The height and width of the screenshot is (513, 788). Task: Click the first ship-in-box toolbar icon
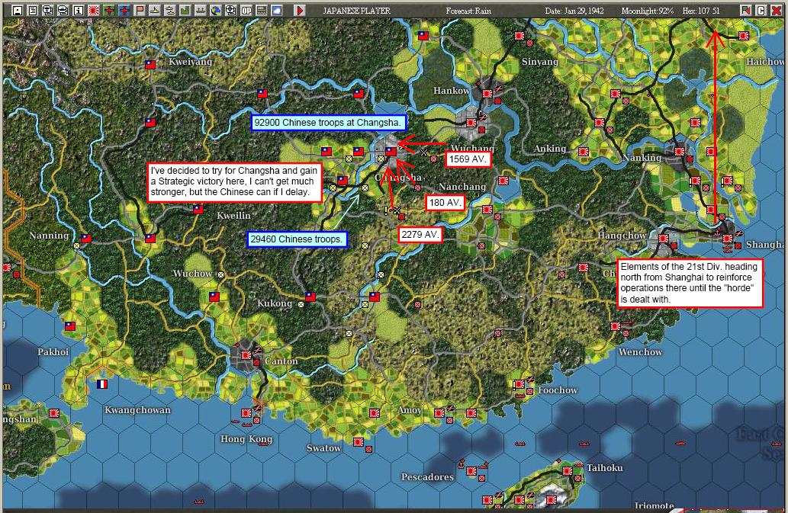tap(48, 10)
